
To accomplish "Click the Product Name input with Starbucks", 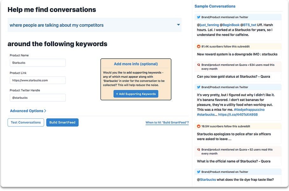I will point(38,63).
